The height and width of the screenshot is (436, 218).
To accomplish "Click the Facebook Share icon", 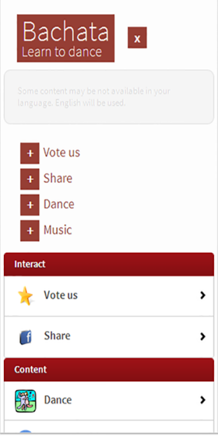I will 25,337.
